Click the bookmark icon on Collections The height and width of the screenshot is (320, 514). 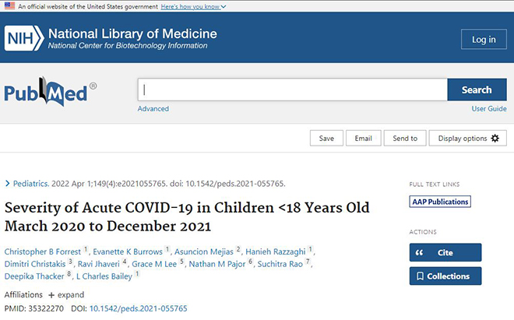tap(420, 276)
